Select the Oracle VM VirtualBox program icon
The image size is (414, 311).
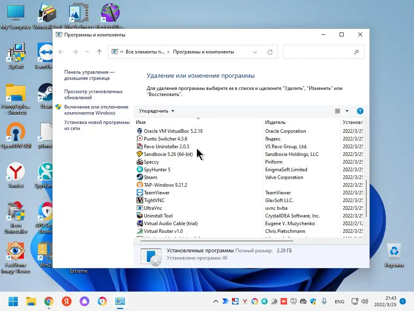pyautogui.click(x=139, y=131)
